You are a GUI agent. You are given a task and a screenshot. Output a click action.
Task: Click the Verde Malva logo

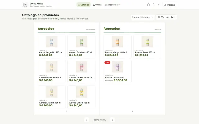tap(25, 5)
